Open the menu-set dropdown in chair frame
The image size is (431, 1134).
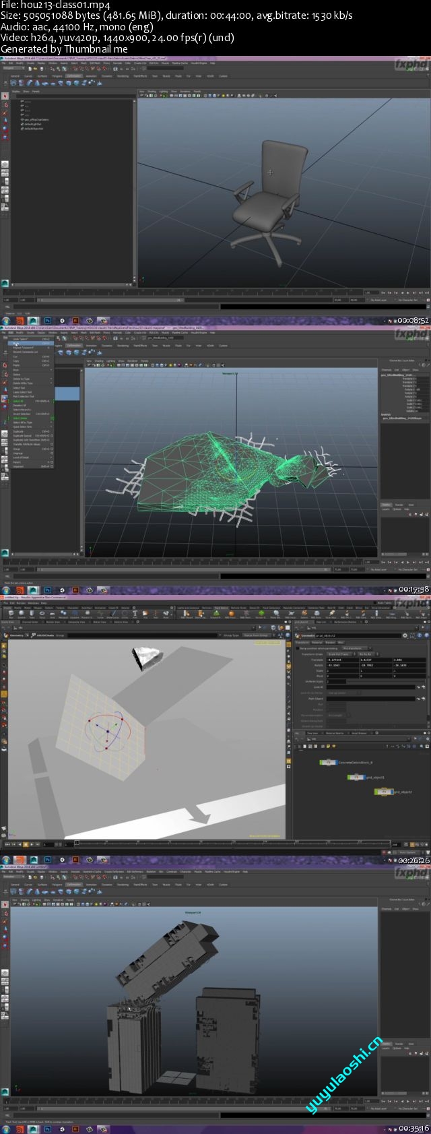[12, 68]
